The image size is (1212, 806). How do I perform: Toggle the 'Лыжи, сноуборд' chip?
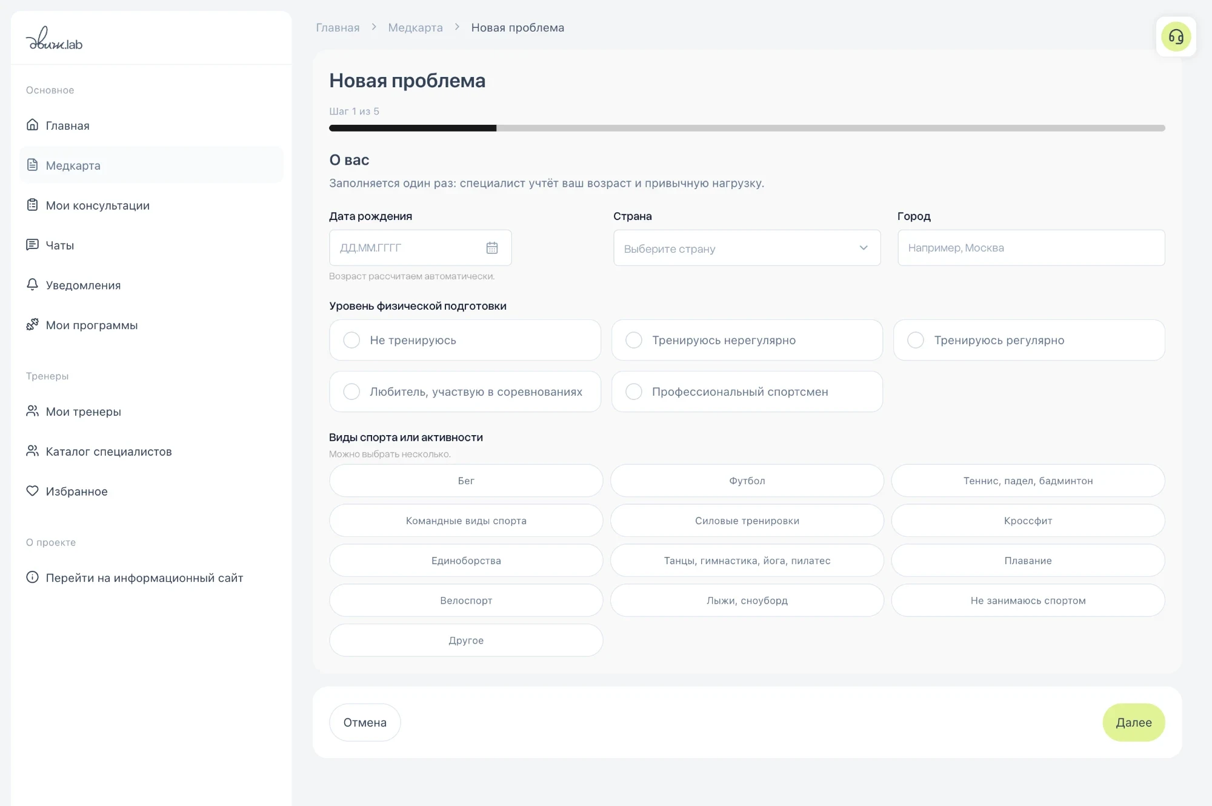click(x=747, y=601)
